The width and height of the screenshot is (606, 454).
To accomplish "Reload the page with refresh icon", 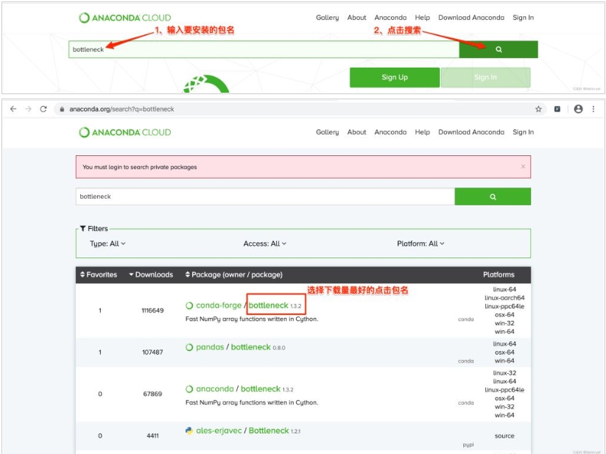I will pyautogui.click(x=43, y=109).
